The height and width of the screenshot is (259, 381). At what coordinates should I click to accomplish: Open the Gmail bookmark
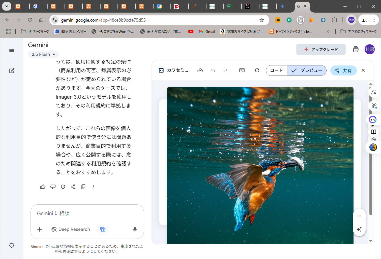(207, 31)
